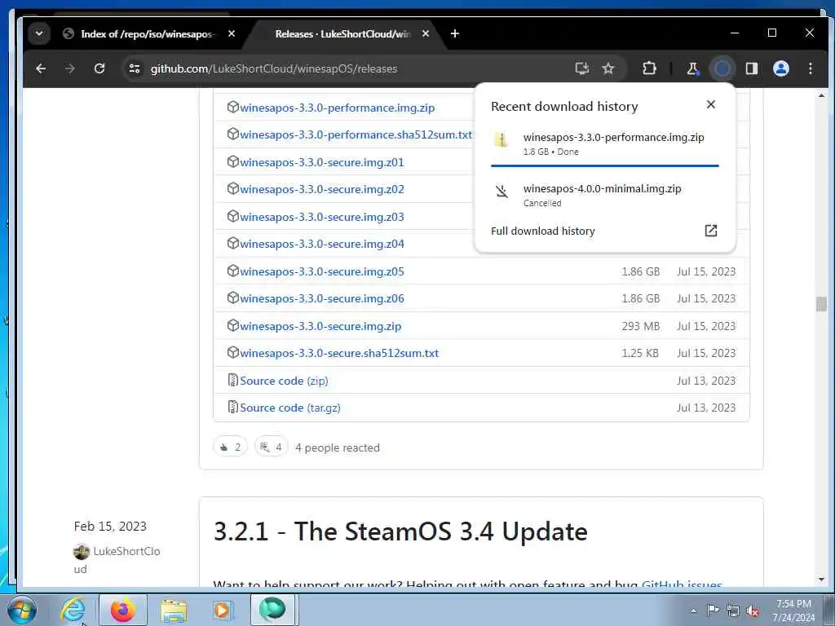Screen dimensions: 835x626
Task: Close the Recent download history popup
Action: pyautogui.click(x=711, y=104)
